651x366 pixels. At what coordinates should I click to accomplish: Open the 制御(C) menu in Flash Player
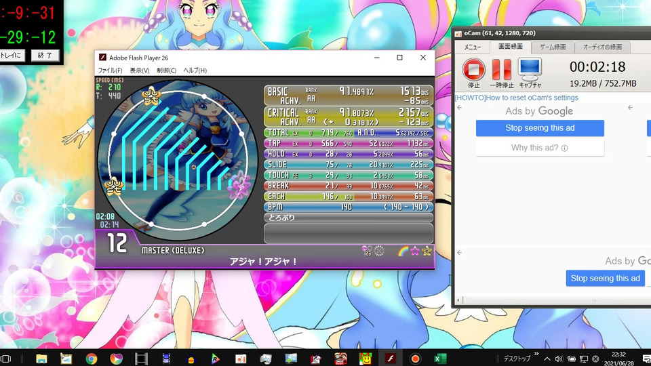166,70
